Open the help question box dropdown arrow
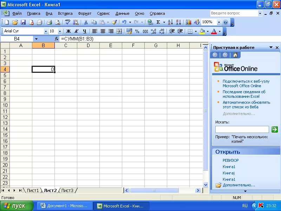Image resolution: width=281 pixels, height=211 pixels. 260,13
